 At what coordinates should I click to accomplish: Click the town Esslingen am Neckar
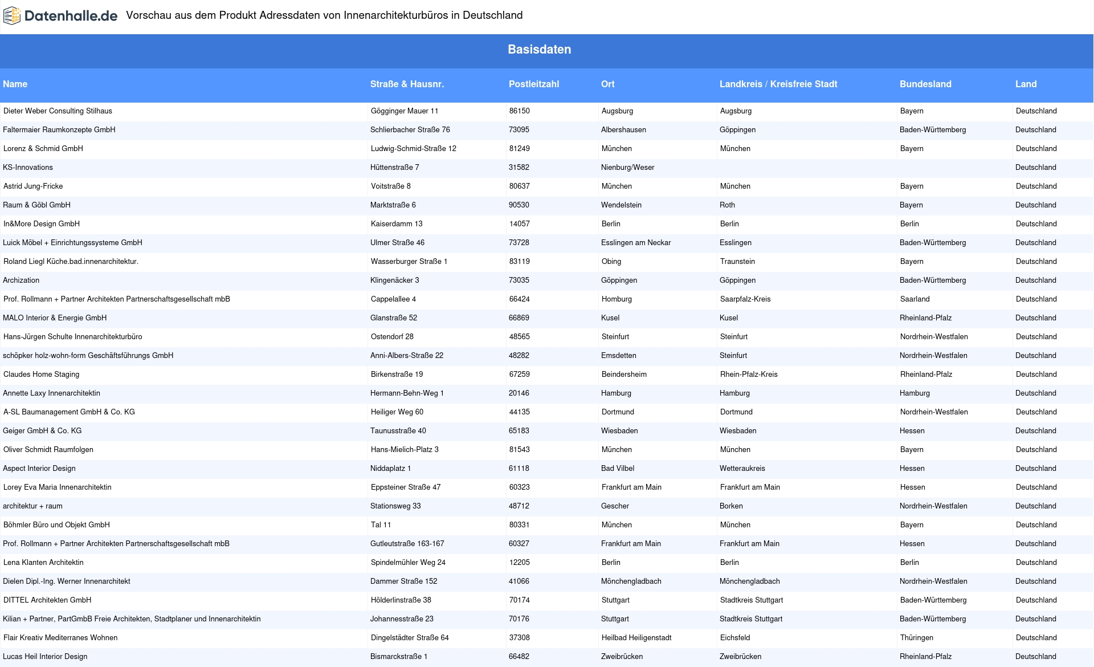tap(636, 243)
